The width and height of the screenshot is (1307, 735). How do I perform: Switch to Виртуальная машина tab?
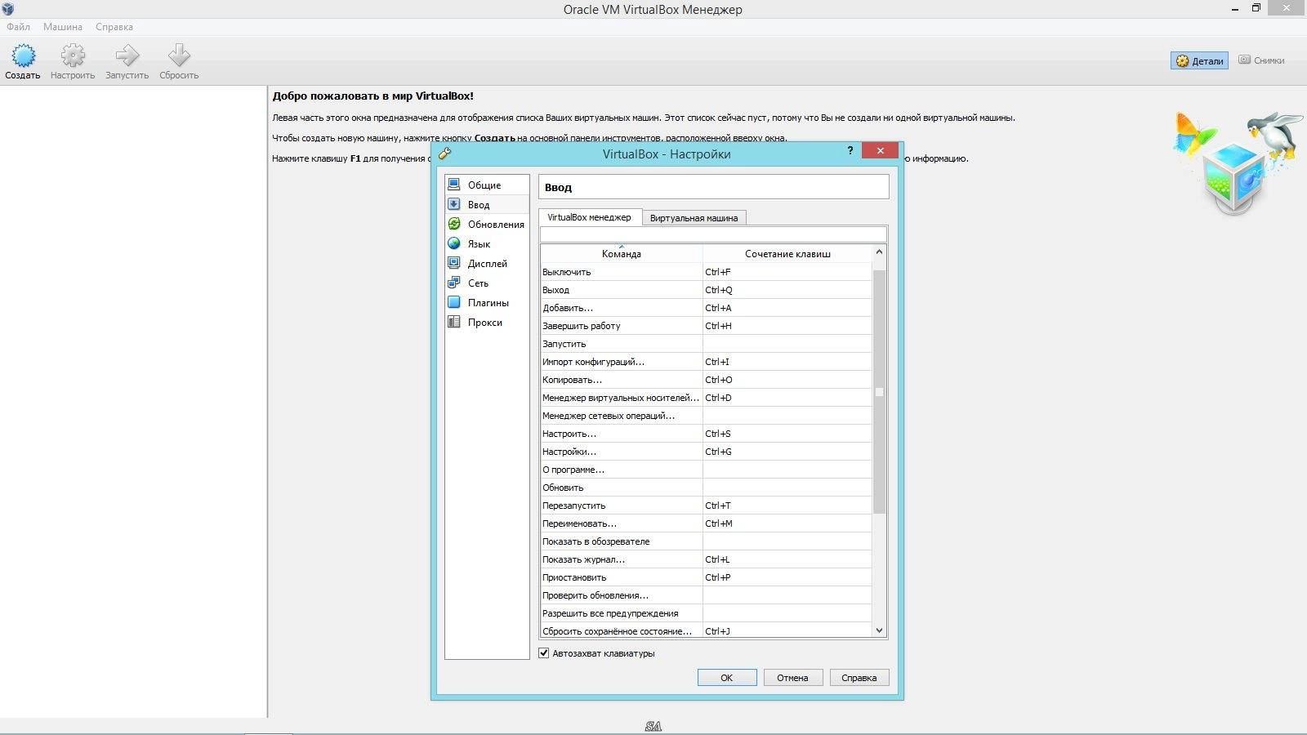coord(694,218)
